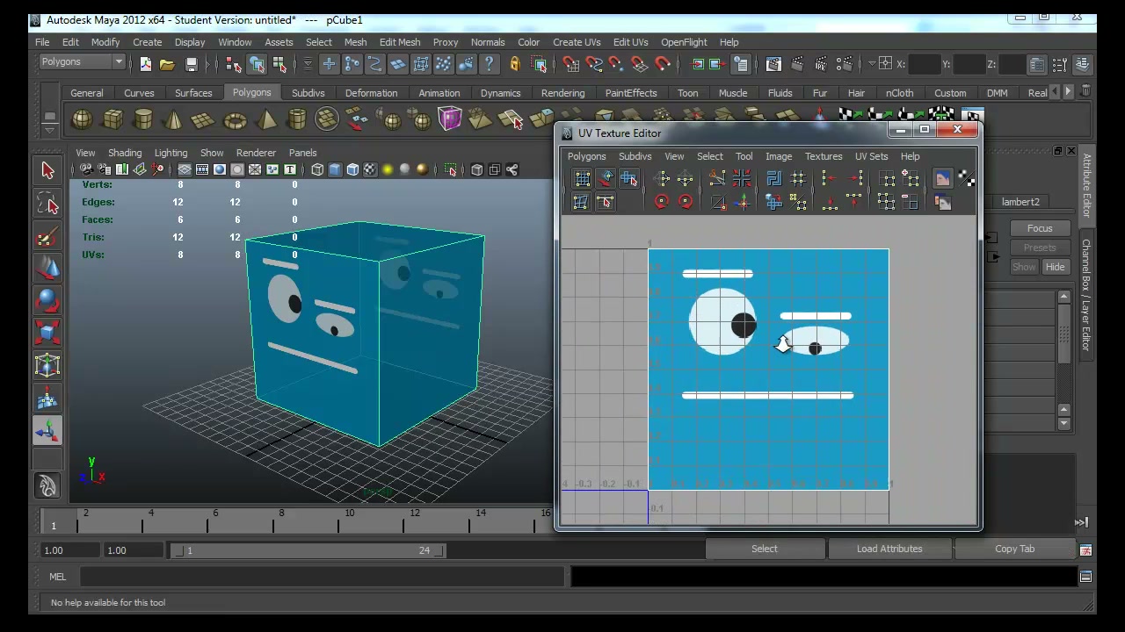
Task: Click the range slider bar ending at 24
Action: [308, 550]
